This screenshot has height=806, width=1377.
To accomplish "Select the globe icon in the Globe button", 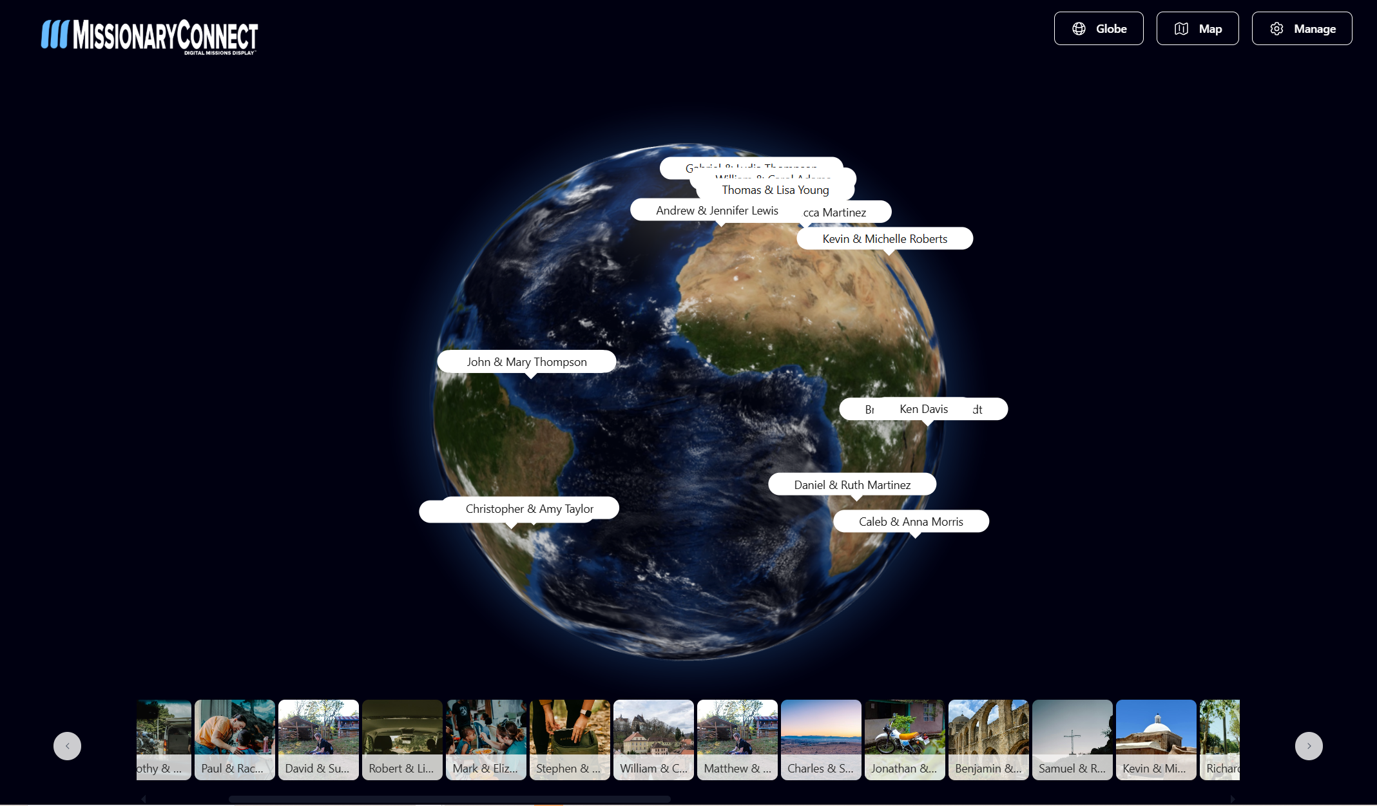I will click(1080, 28).
